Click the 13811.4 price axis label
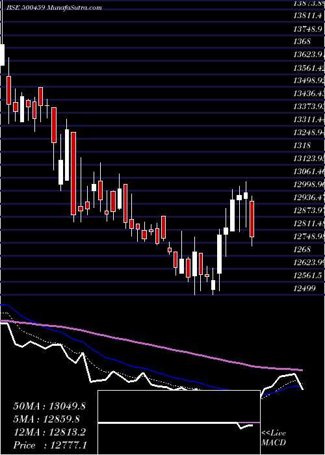The width and height of the screenshot is (325, 455). coord(308,16)
